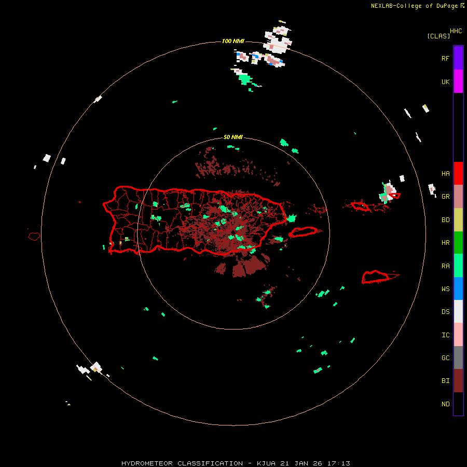Click the HA legend label
The height and width of the screenshot is (467, 467).
click(x=445, y=173)
